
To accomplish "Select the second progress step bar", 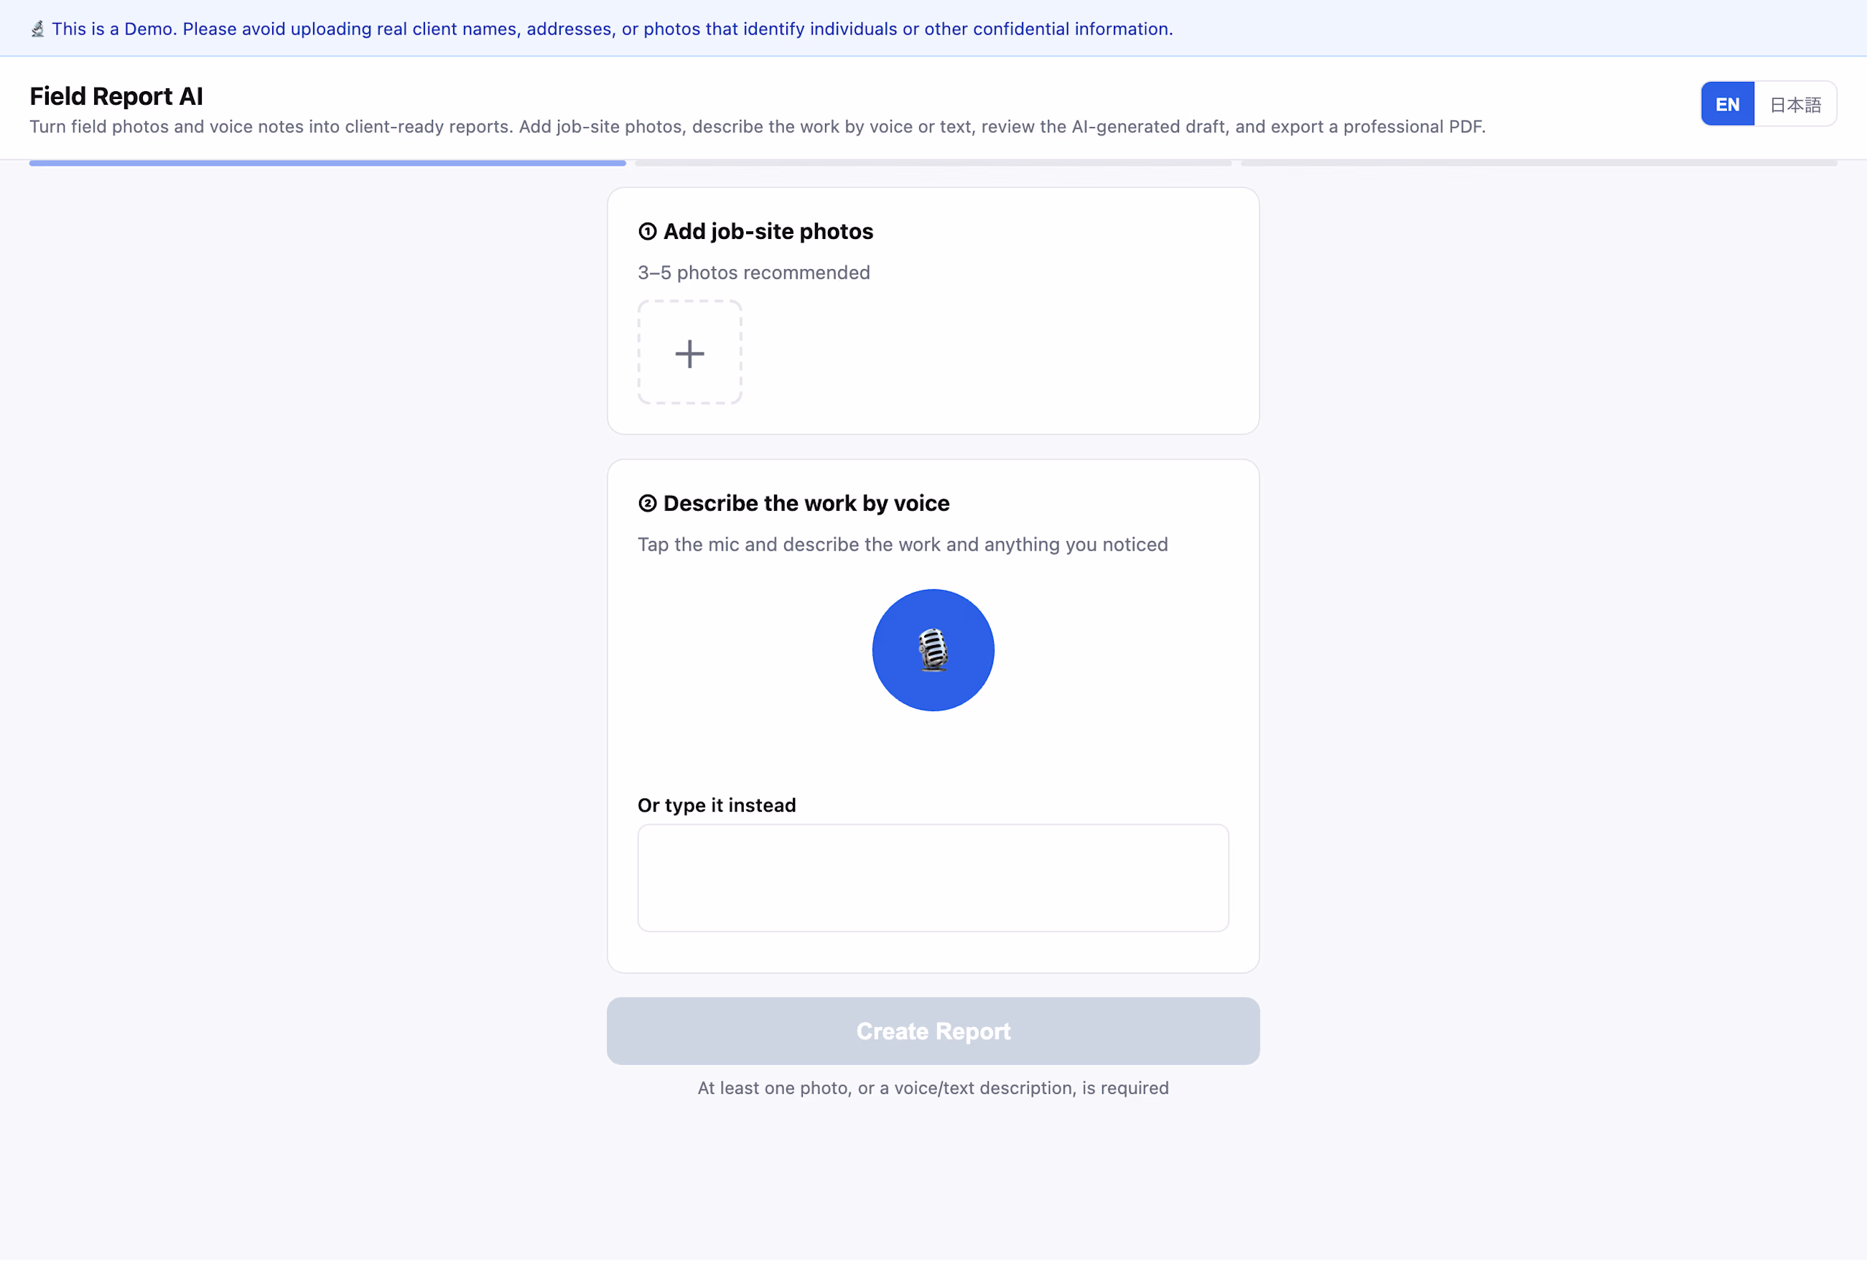I will point(933,163).
